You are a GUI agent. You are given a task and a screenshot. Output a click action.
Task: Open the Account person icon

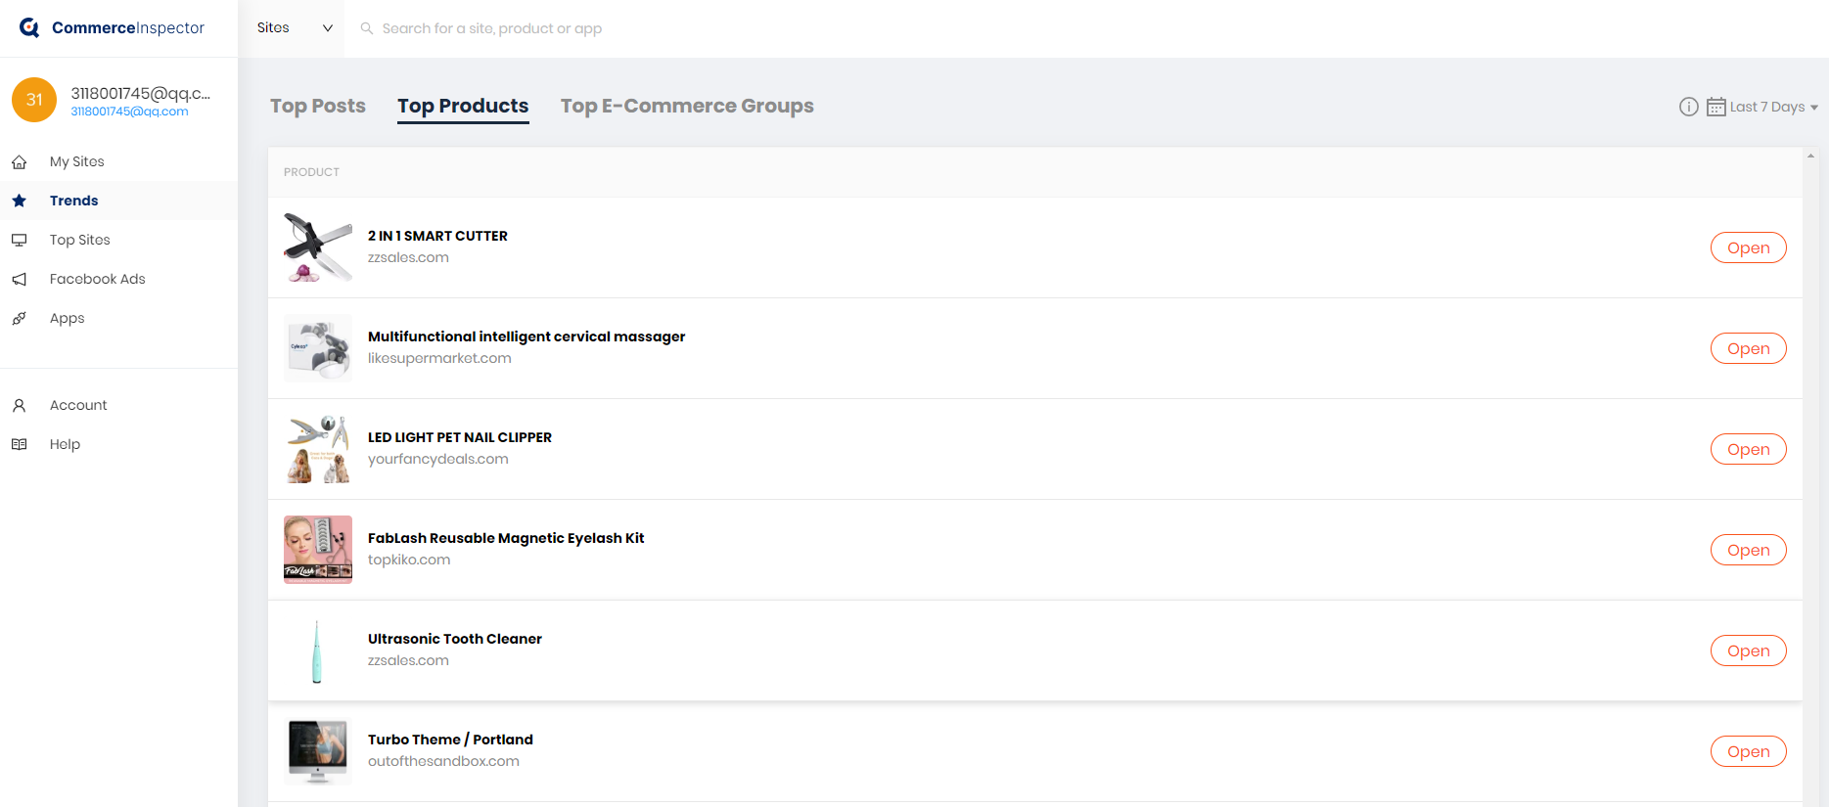click(x=19, y=405)
